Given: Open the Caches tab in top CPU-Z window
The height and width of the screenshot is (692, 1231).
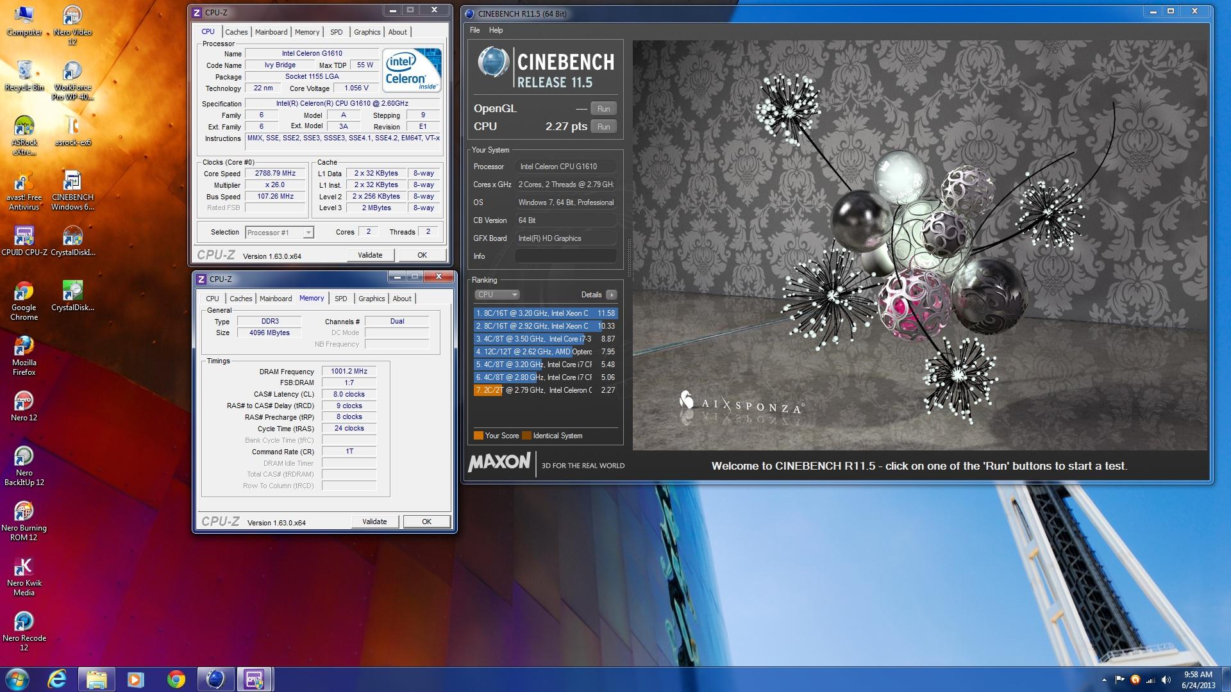Looking at the screenshot, I should pos(236,32).
